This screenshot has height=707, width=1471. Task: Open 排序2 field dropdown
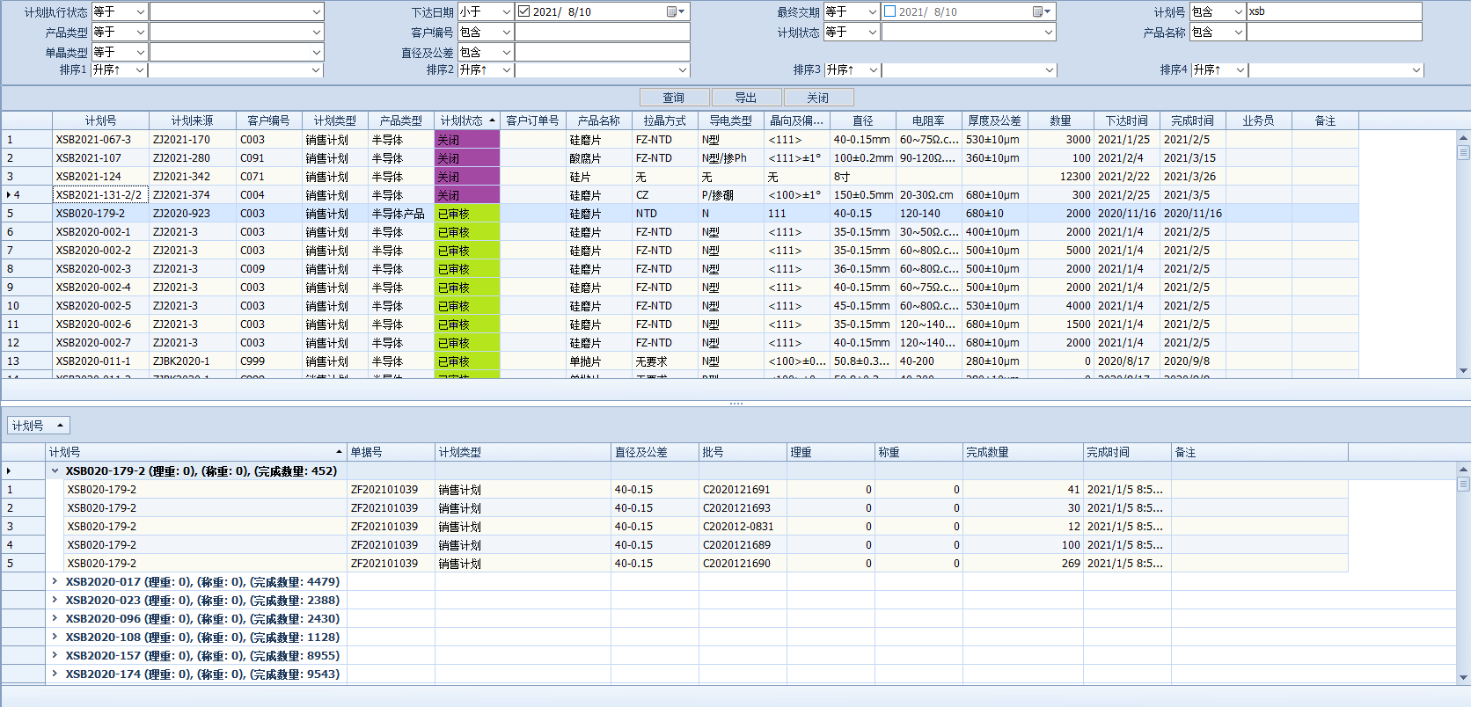point(683,69)
